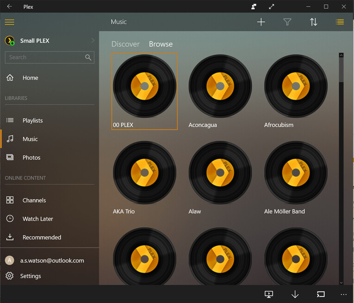Select the 'Afrocubism' artist name text

pyautogui.click(x=279, y=125)
